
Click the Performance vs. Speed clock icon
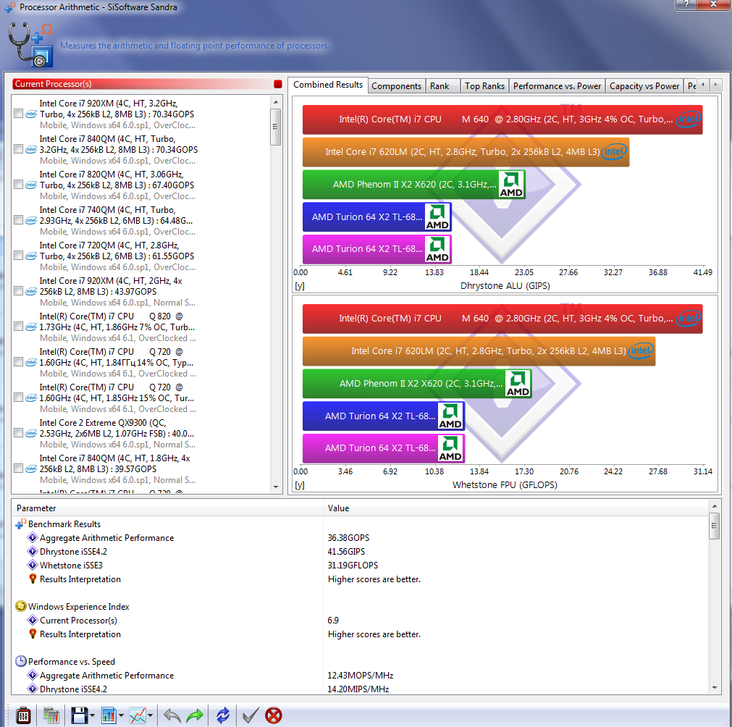[20, 661]
